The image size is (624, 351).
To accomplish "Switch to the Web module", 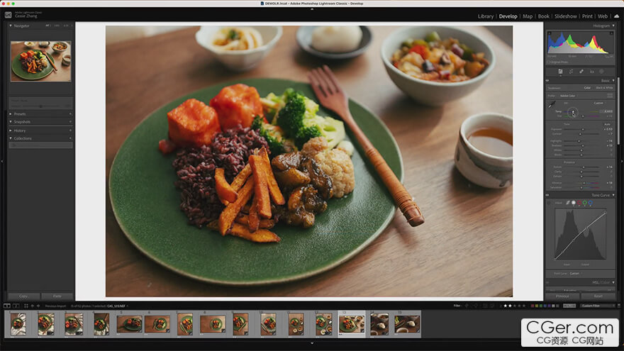I will click(x=603, y=16).
